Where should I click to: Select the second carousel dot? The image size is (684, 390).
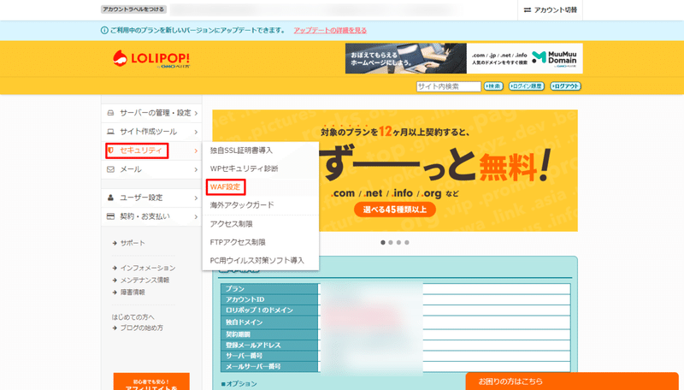tap(391, 243)
